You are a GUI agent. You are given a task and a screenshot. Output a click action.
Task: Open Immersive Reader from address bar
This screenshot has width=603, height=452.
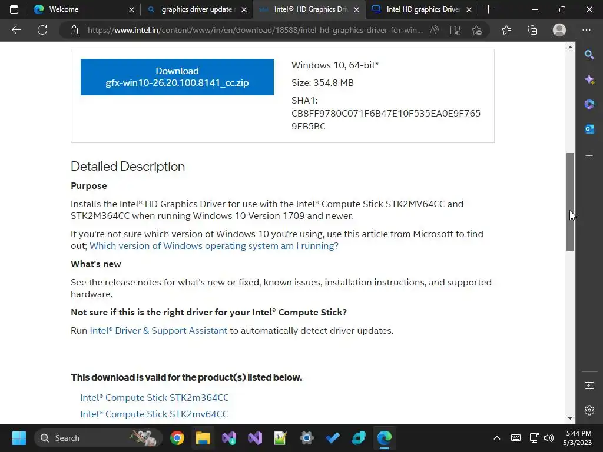tap(455, 30)
